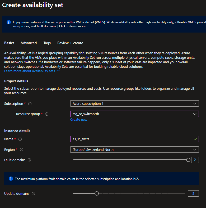This screenshot has height=208, width=206.
Task: Open the Tags tab
Action: [x=47, y=43]
